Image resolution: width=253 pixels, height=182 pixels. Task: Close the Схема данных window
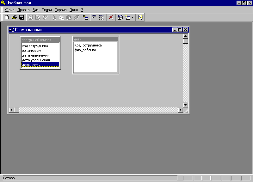(x=186, y=30)
